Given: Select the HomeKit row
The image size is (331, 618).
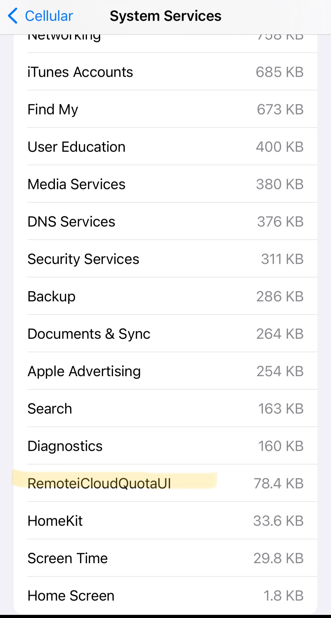Looking at the screenshot, I should pyautogui.click(x=165, y=521).
